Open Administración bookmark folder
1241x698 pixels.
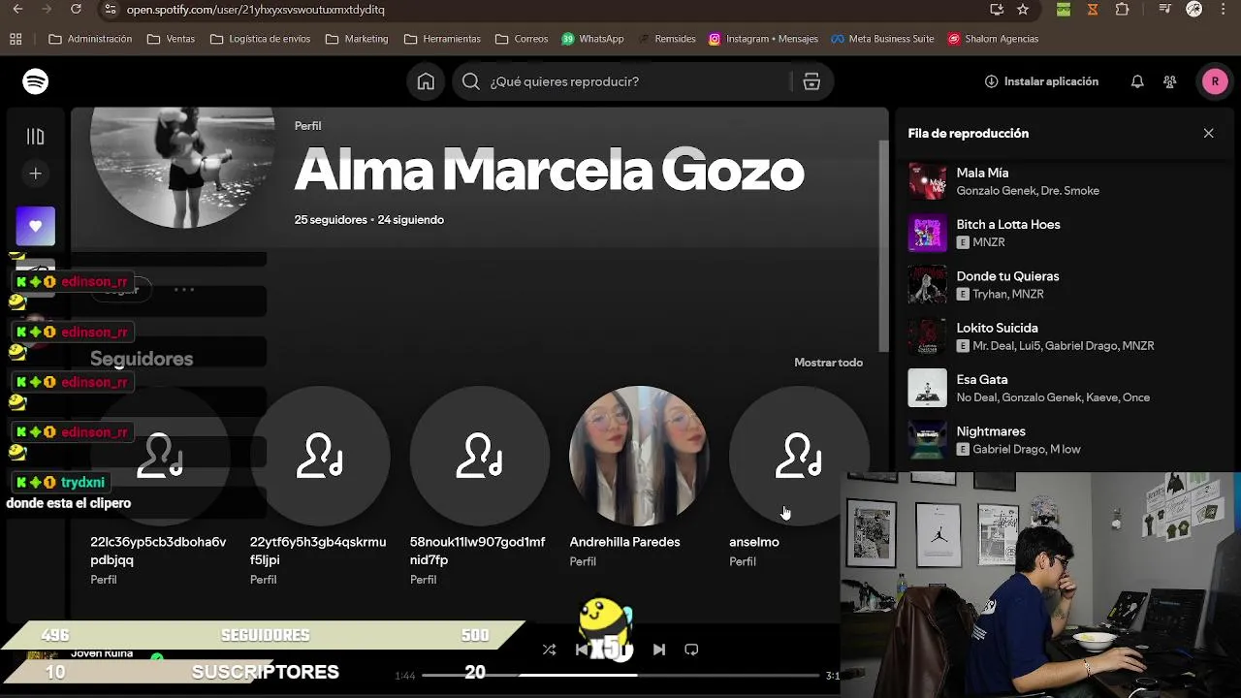90,39
